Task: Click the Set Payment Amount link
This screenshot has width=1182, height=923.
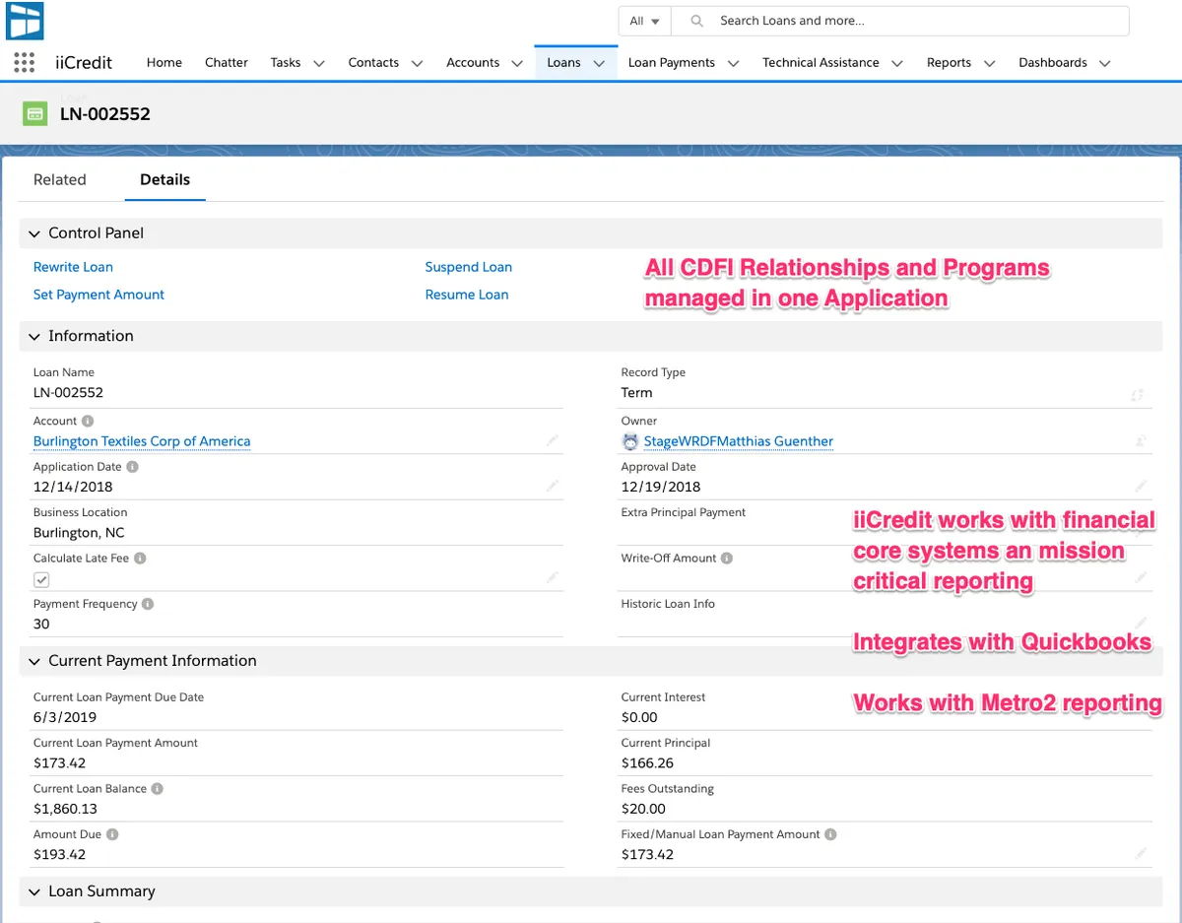Action: tap(98, 295)
